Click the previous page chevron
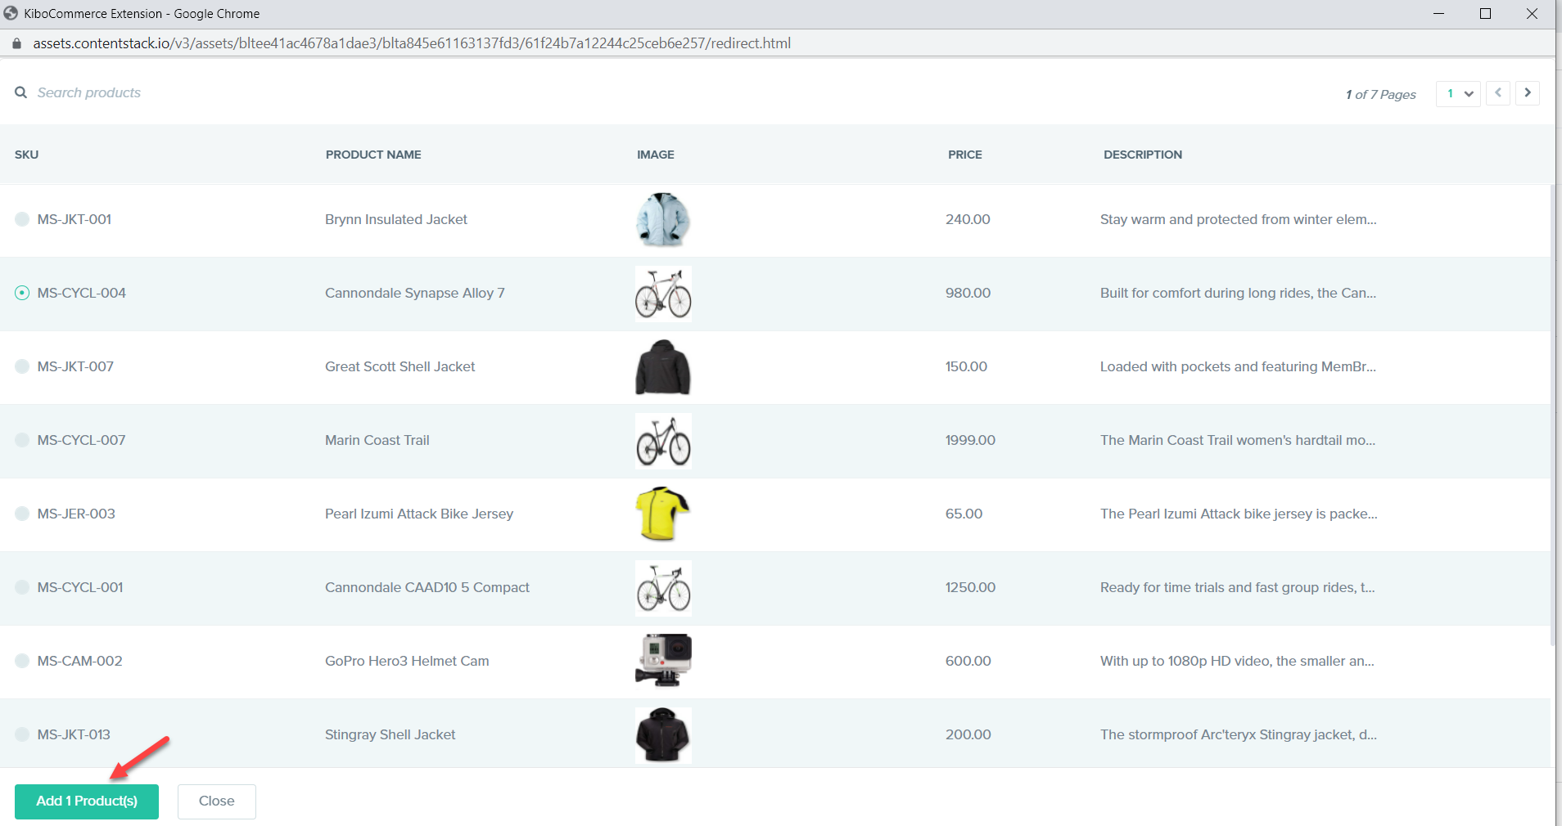Image resolution: width=1562 pixels, height=826 pixels. click(1497, 92)
